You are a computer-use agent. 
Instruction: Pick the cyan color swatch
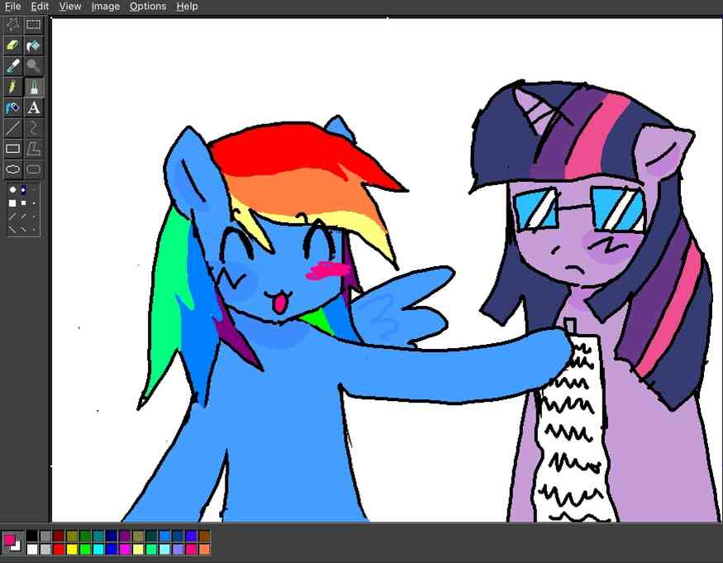[98, 549]
